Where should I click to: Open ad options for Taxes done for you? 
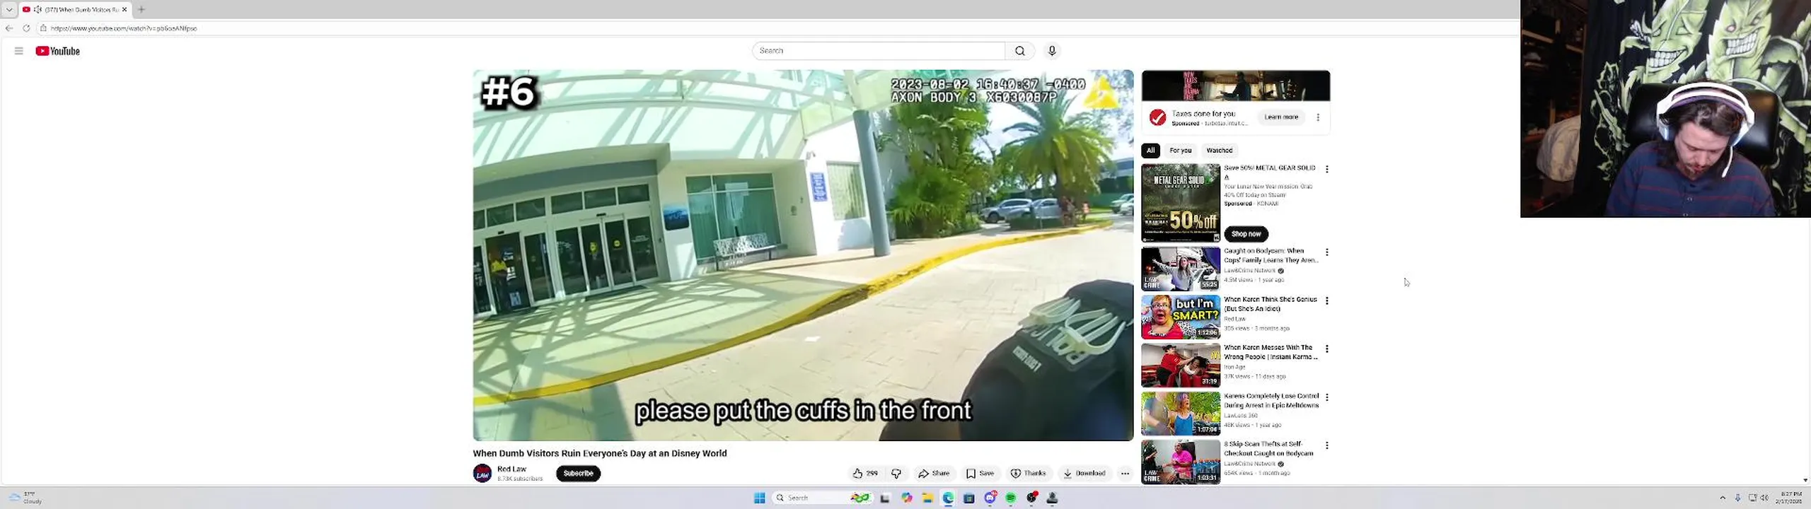[x=1318, y=117]
